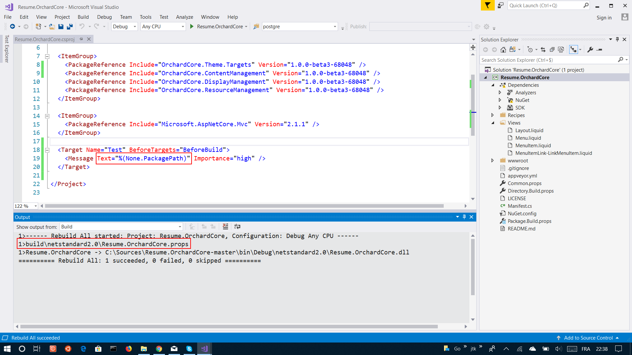Click the Home icon in Solution Explorer
This screenshot has height=355, width=632.
(x=503, y=49)
